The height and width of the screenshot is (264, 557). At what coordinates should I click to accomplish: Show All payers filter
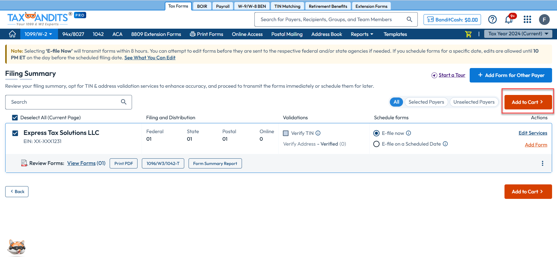[396, 102]
